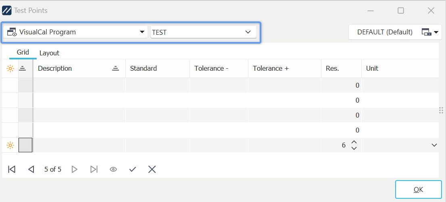The image size is (446, 202).
Task: Click the sun icon in the column header
Action: [x=10, y=68]
